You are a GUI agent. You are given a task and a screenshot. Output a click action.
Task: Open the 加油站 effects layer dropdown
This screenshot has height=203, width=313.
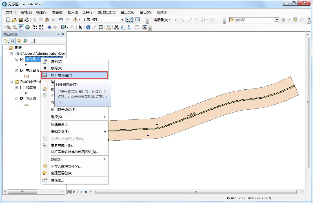coord(276,20)
